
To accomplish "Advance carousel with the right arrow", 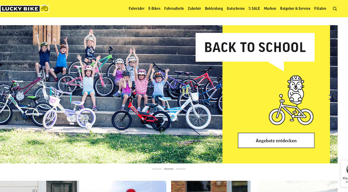I will click(x=330, y=98).
